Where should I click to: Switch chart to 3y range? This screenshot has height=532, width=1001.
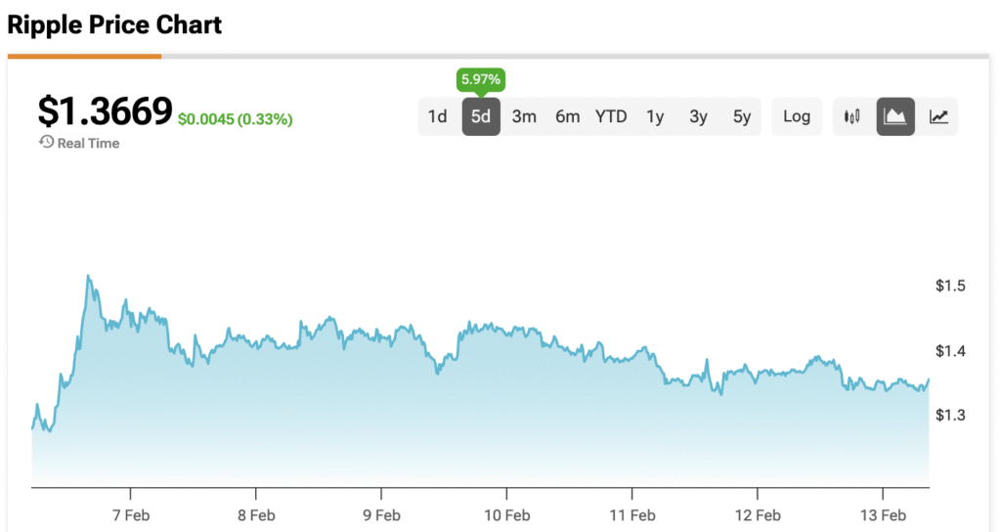coord(698,116)
